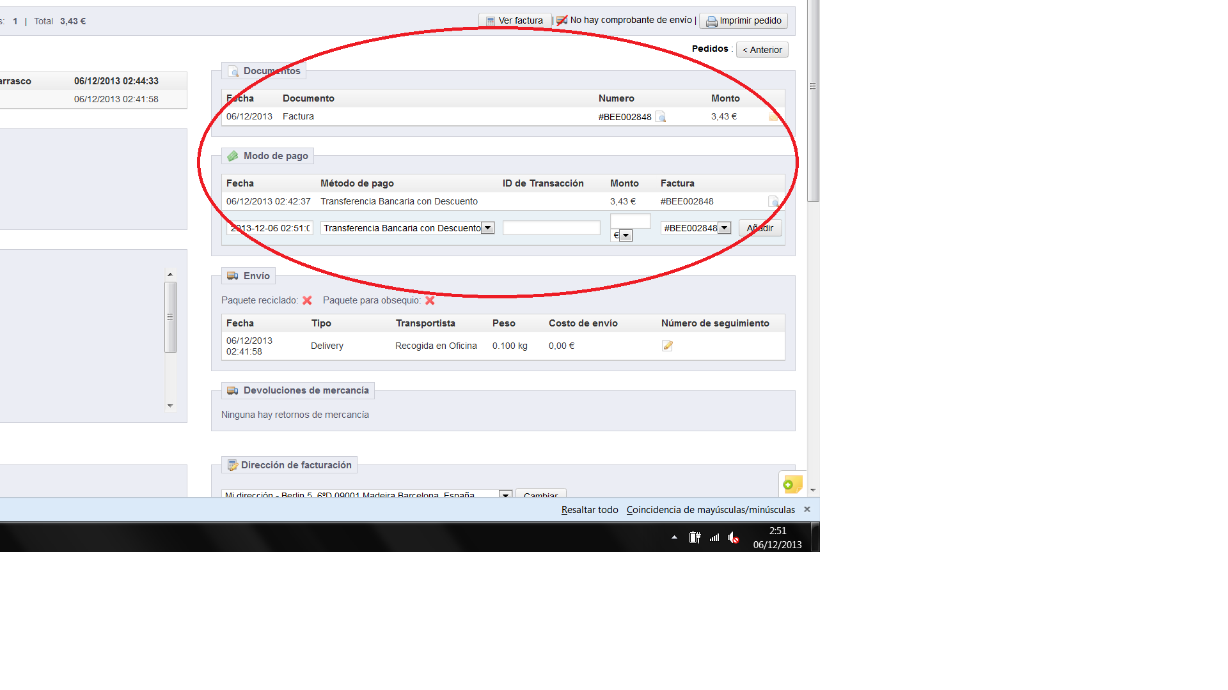Click the red X beside Paquete para obsequio
The image size is (1228, 690).
pos(430,300)
